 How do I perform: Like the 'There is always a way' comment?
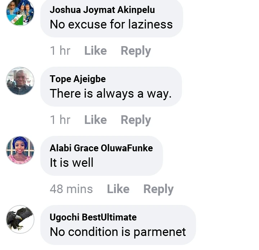(x=95, y=120)
